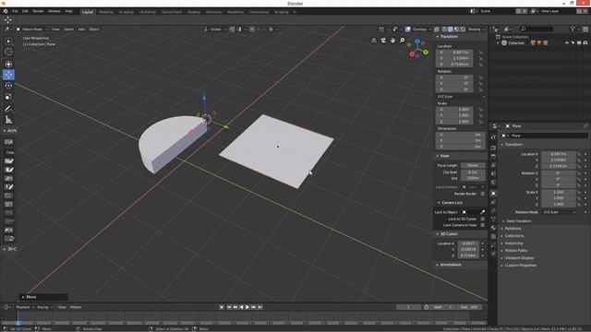Screen dimensions: 591x332
Task: Click the Scene properties tab icon
Action: (493, 173)
